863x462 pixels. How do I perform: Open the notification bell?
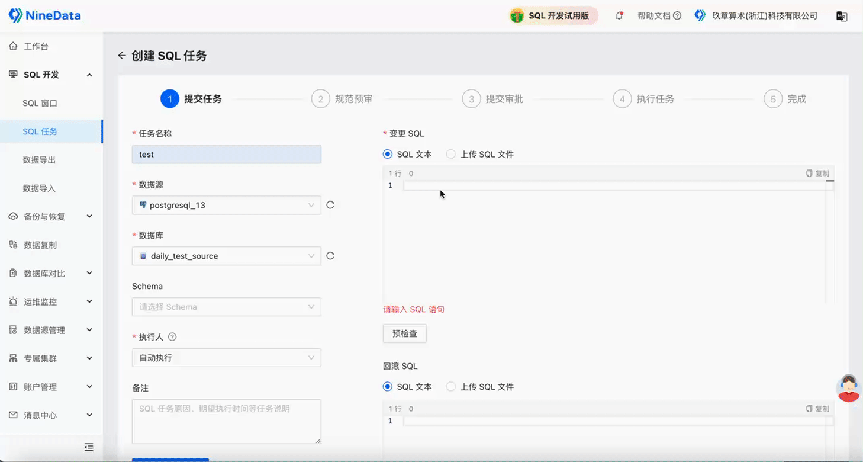pyautogui.click(x=619, y=15)
